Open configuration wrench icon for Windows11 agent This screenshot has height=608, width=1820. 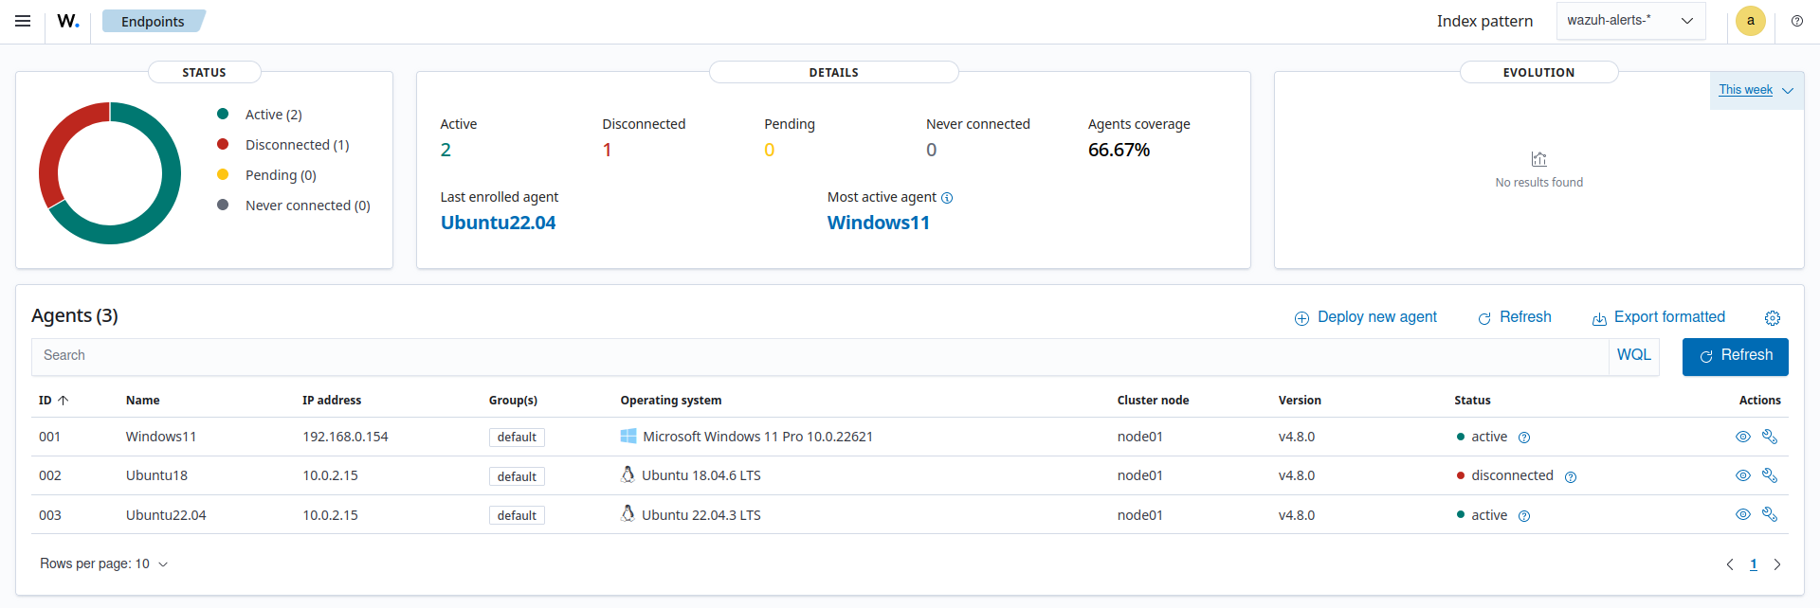[x=1769, y=437]
